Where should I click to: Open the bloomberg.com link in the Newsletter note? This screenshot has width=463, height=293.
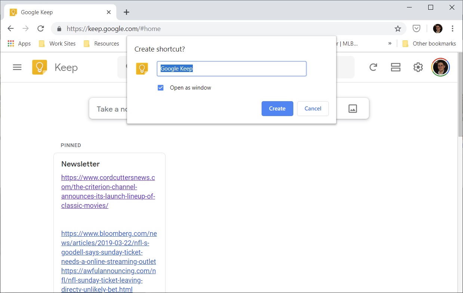(x=109, y=248)
